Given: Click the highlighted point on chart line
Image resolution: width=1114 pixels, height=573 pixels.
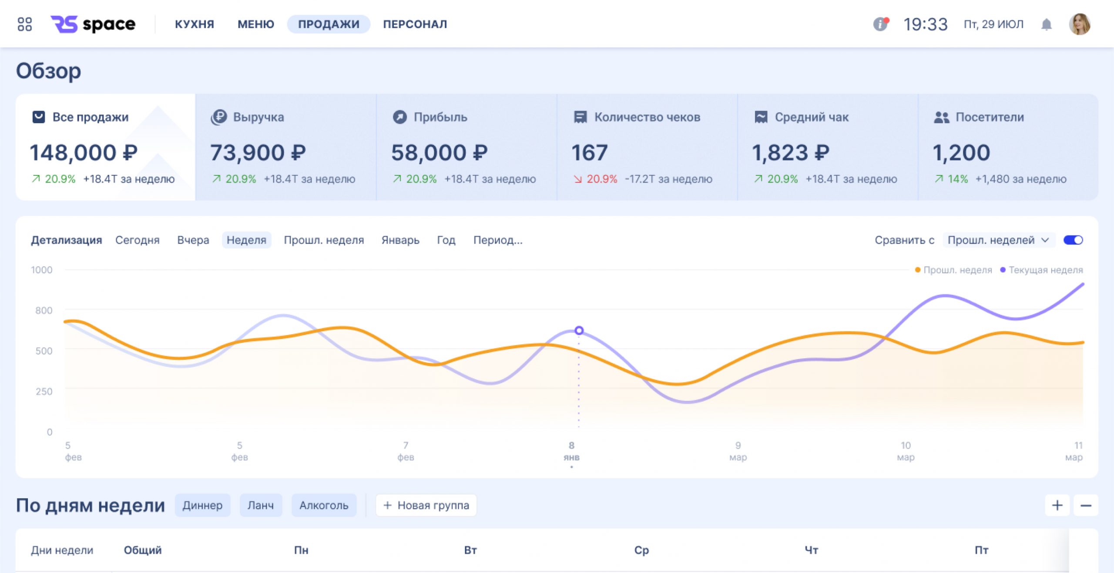Looking at the screenshot, I should 579,331.
